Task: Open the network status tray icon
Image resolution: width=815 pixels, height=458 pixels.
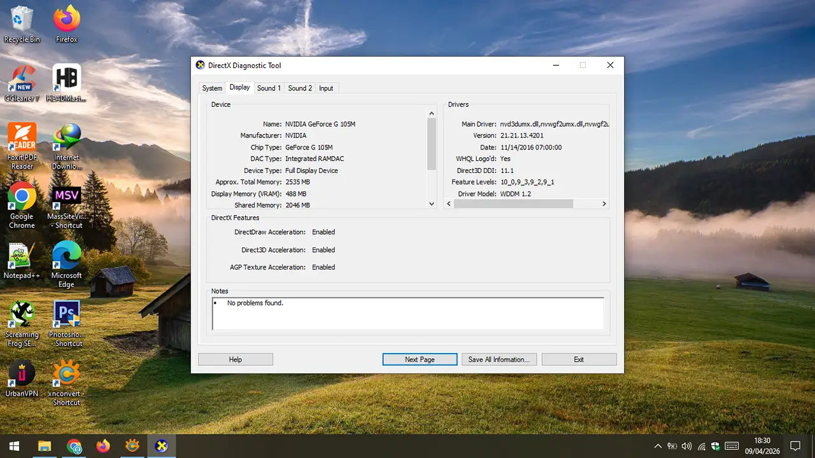Action: [701, 446]
